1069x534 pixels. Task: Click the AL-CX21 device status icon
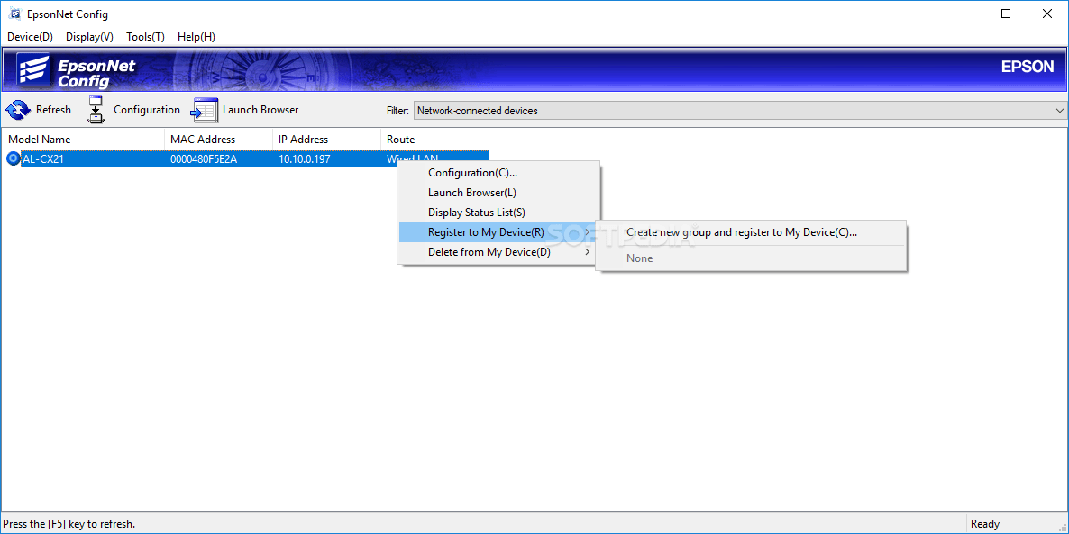[x=13, y=158]
